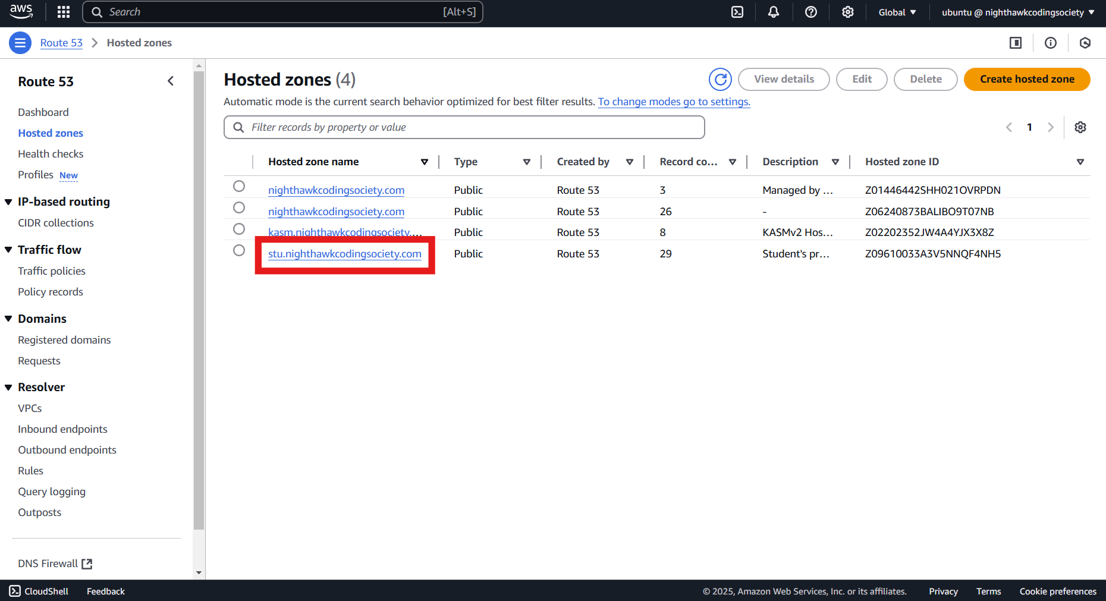The image size is (1106, 601).
Task: Toggle the side navigation hamburger button
Action: coord(20,43)
